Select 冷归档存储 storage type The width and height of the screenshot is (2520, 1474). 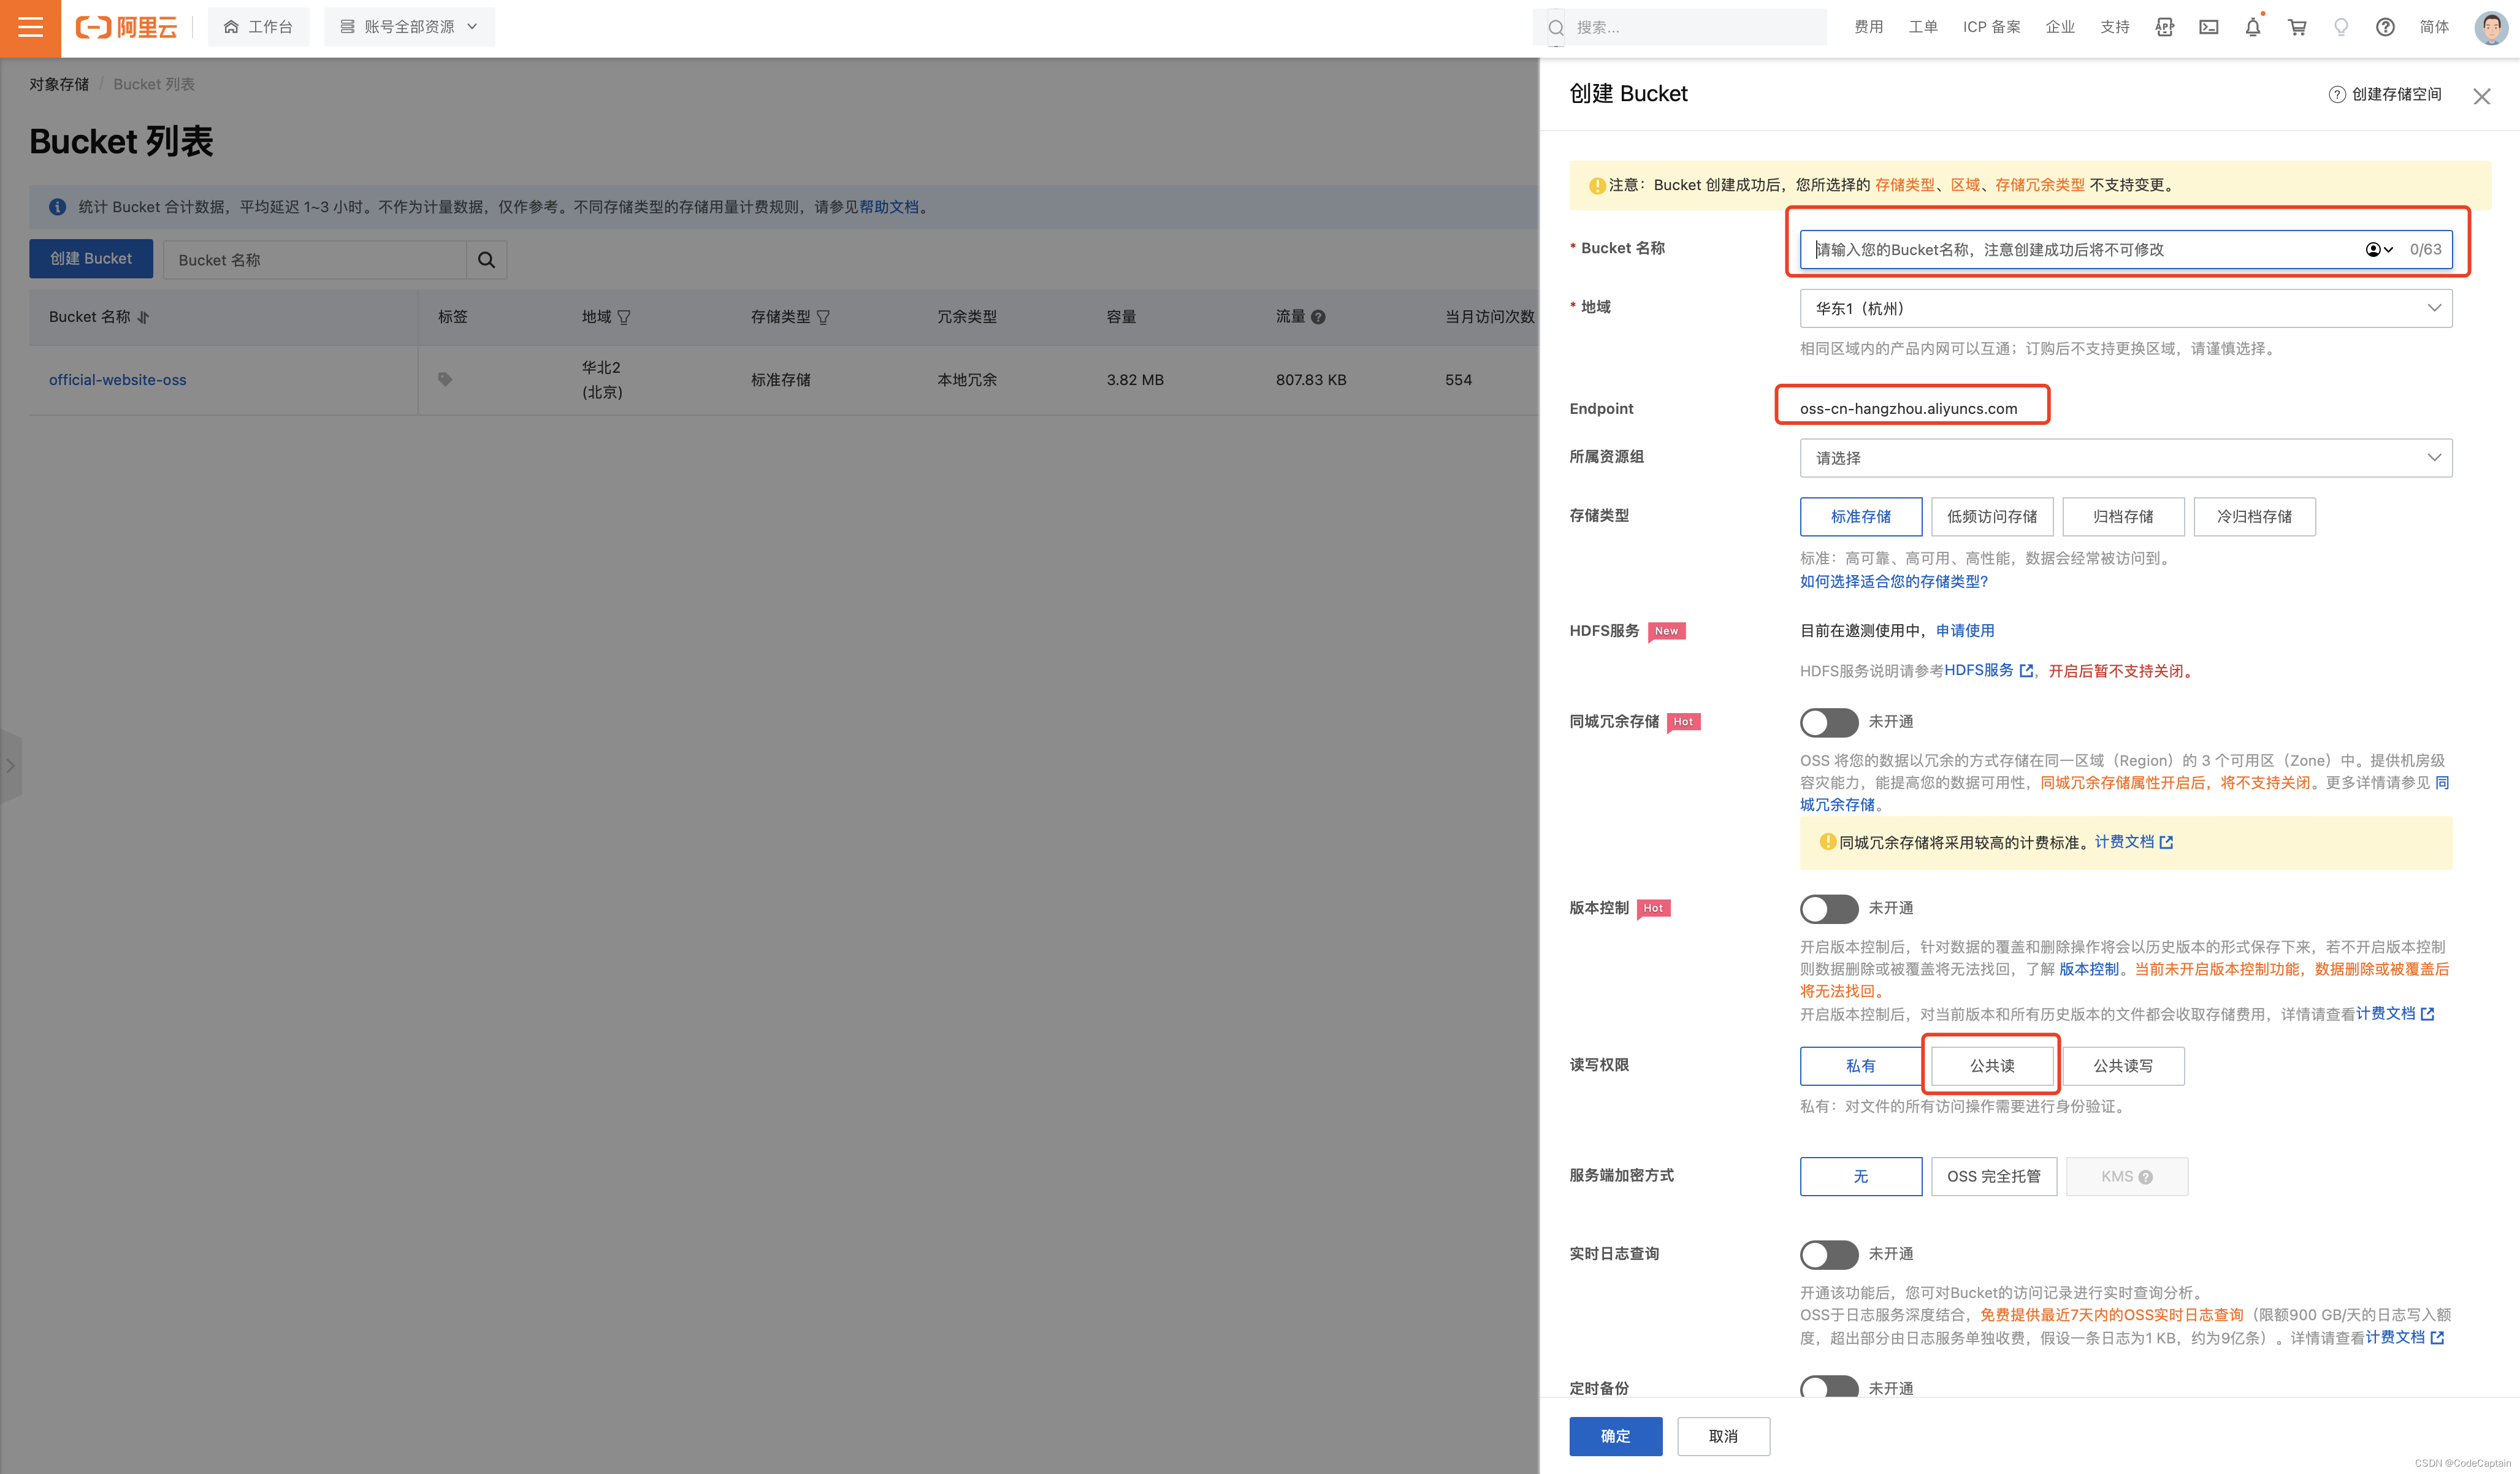point(2254,516)
